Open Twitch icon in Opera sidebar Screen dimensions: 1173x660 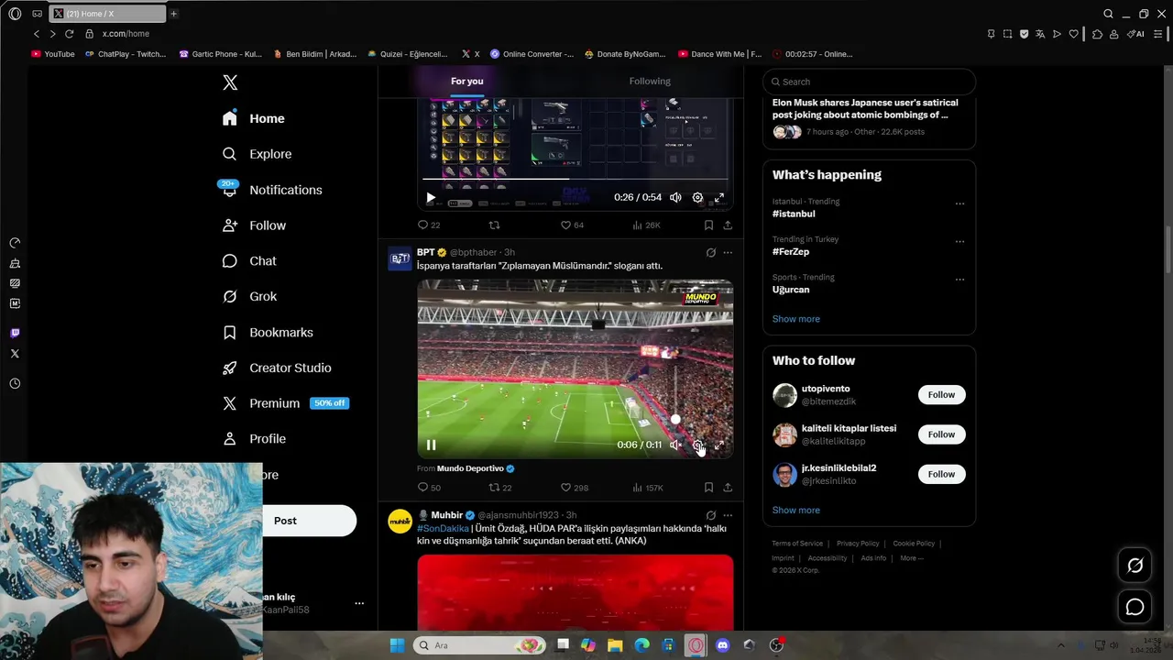pyautogui.click(x=15, y=333)
